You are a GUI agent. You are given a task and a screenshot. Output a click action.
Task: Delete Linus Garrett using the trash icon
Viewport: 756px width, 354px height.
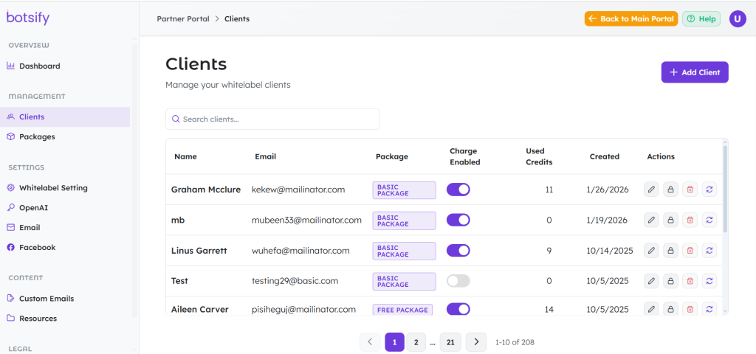(690, 251)
